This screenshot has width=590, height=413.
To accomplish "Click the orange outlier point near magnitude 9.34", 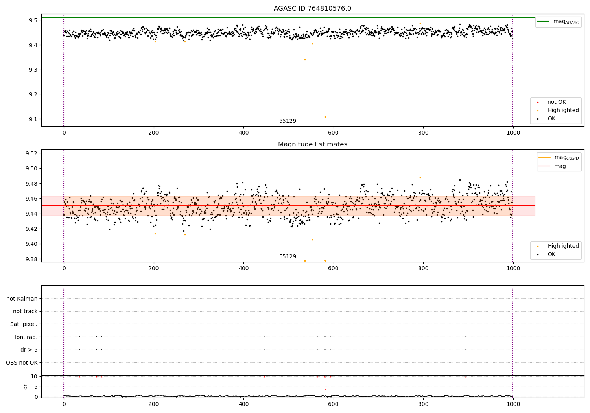I will pos(305,59).
